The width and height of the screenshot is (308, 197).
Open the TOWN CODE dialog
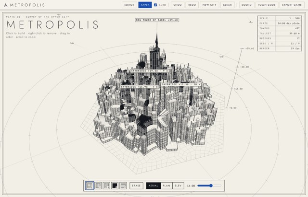(267, 5)
